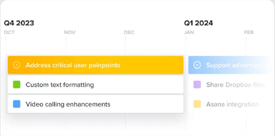Open the Address critical user painpoints bar
Viewport: 275px width, 136px height.
[x=95, y=65]
